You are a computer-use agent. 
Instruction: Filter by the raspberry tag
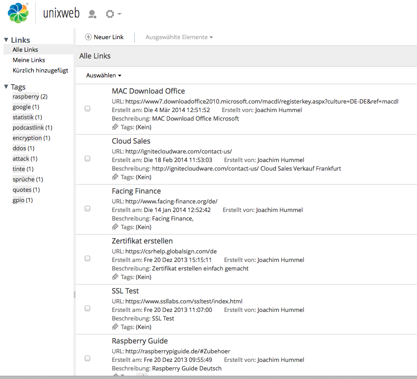26,96
